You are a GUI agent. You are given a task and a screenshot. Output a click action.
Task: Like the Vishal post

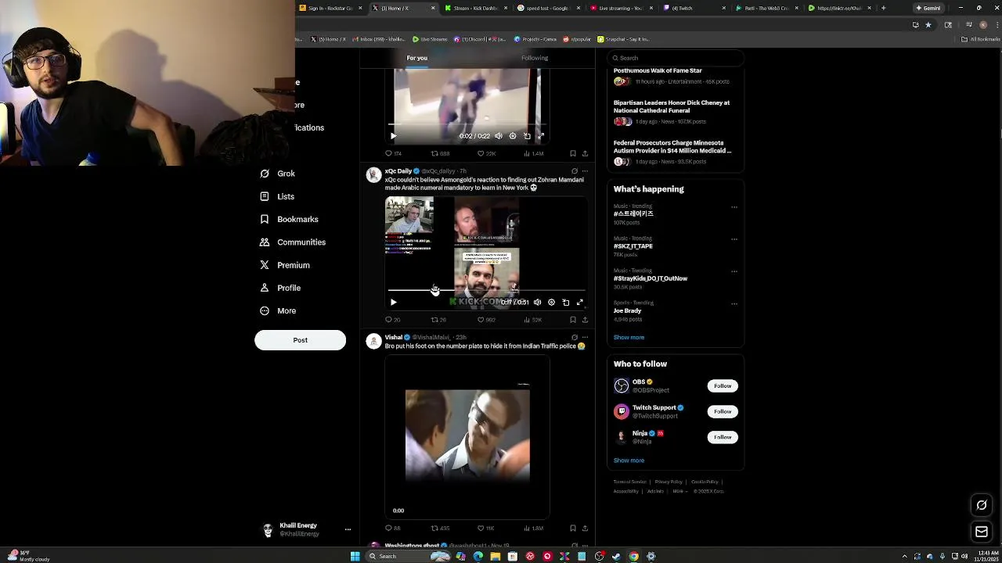[x=485, y=529]
